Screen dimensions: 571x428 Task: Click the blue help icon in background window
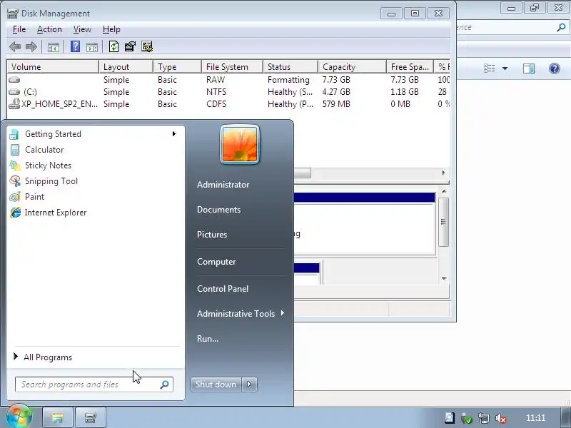click(x=555, y=68)
